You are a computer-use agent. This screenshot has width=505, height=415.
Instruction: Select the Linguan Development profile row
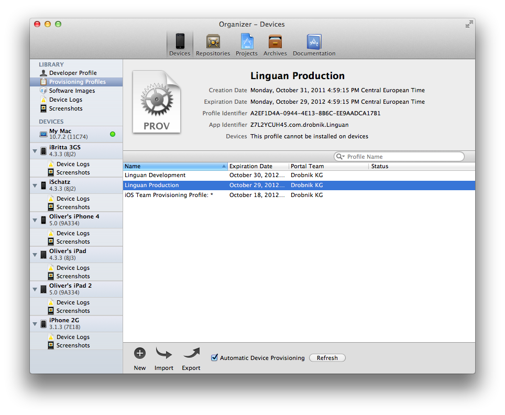[x=299, y=176]
